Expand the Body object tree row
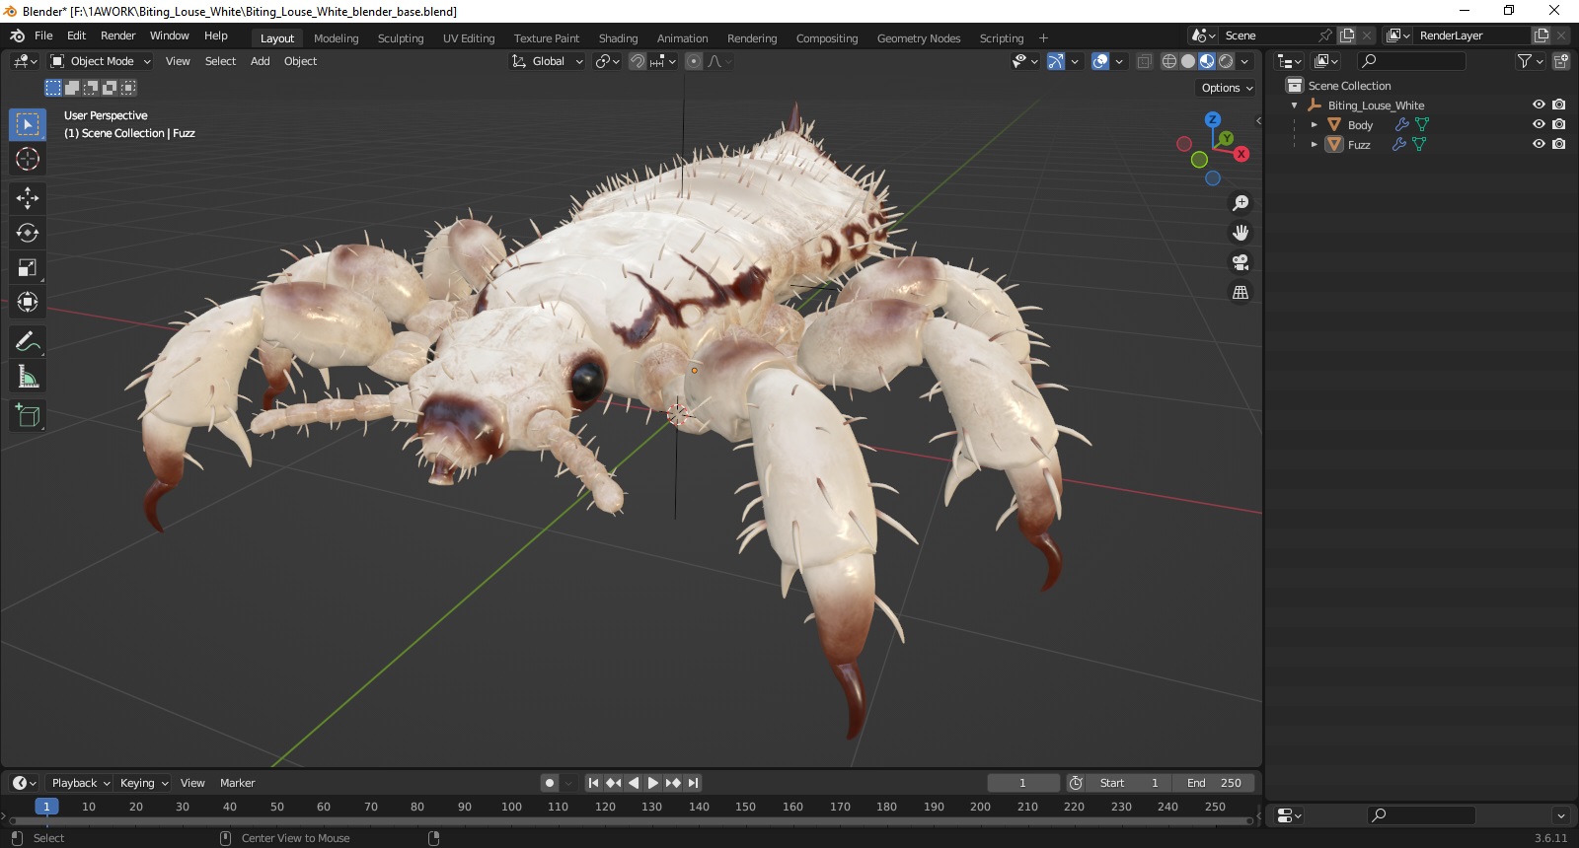 click(x=1315, y=125)
